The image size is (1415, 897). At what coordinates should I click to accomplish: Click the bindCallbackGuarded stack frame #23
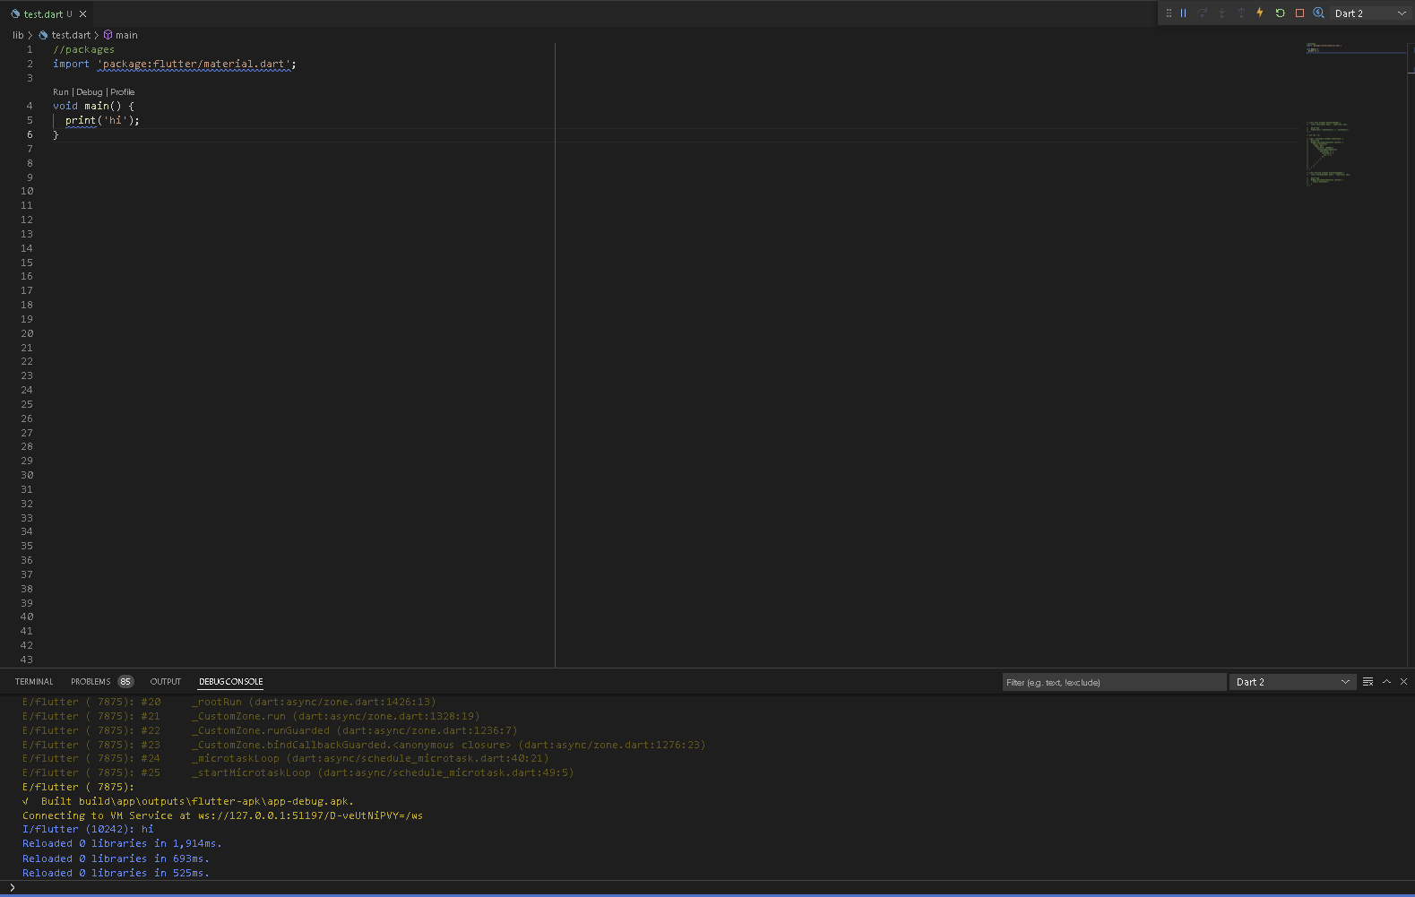click(364, 745)
